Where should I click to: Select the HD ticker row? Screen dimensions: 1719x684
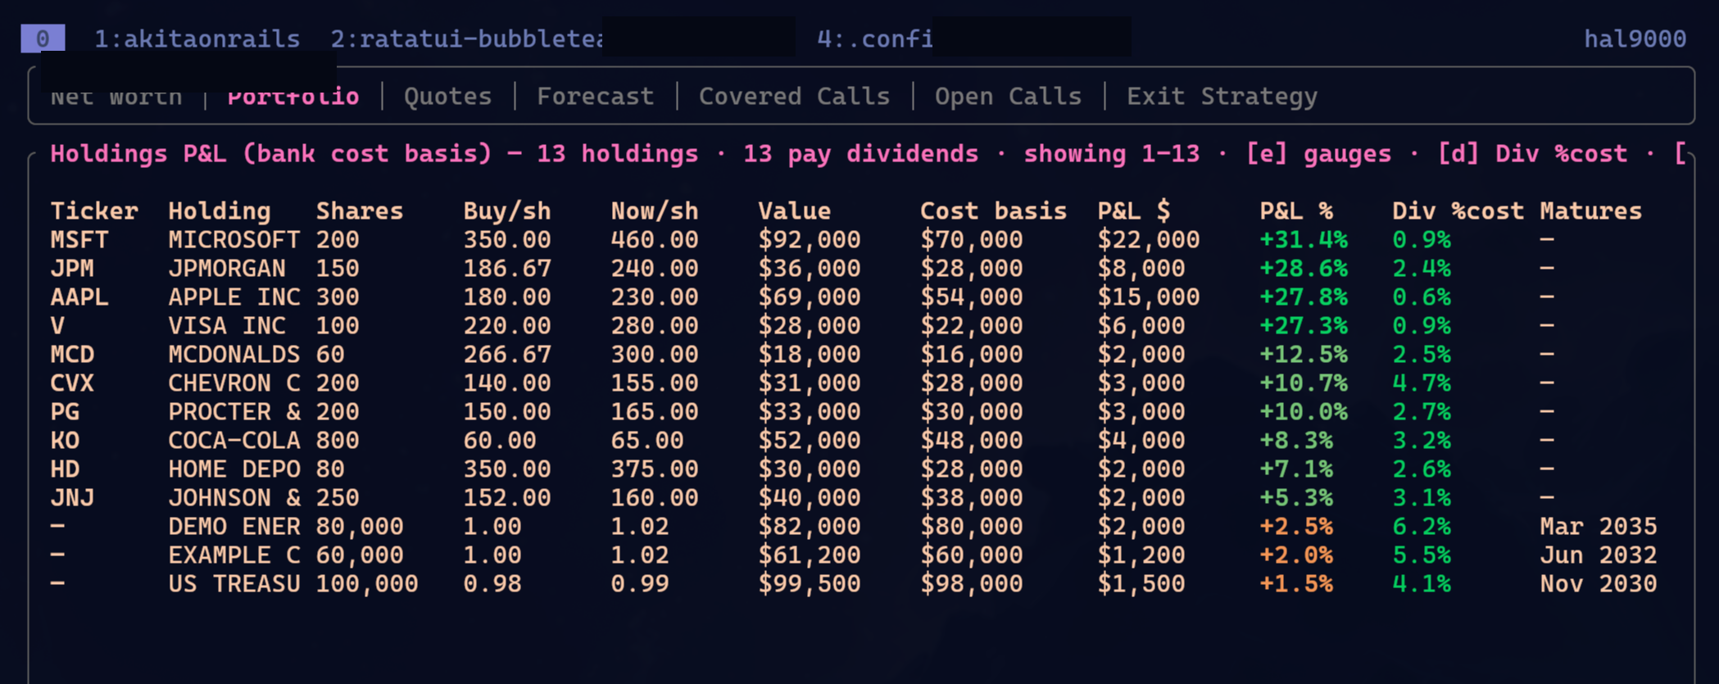pyautogui.click(x=854, y=469)
